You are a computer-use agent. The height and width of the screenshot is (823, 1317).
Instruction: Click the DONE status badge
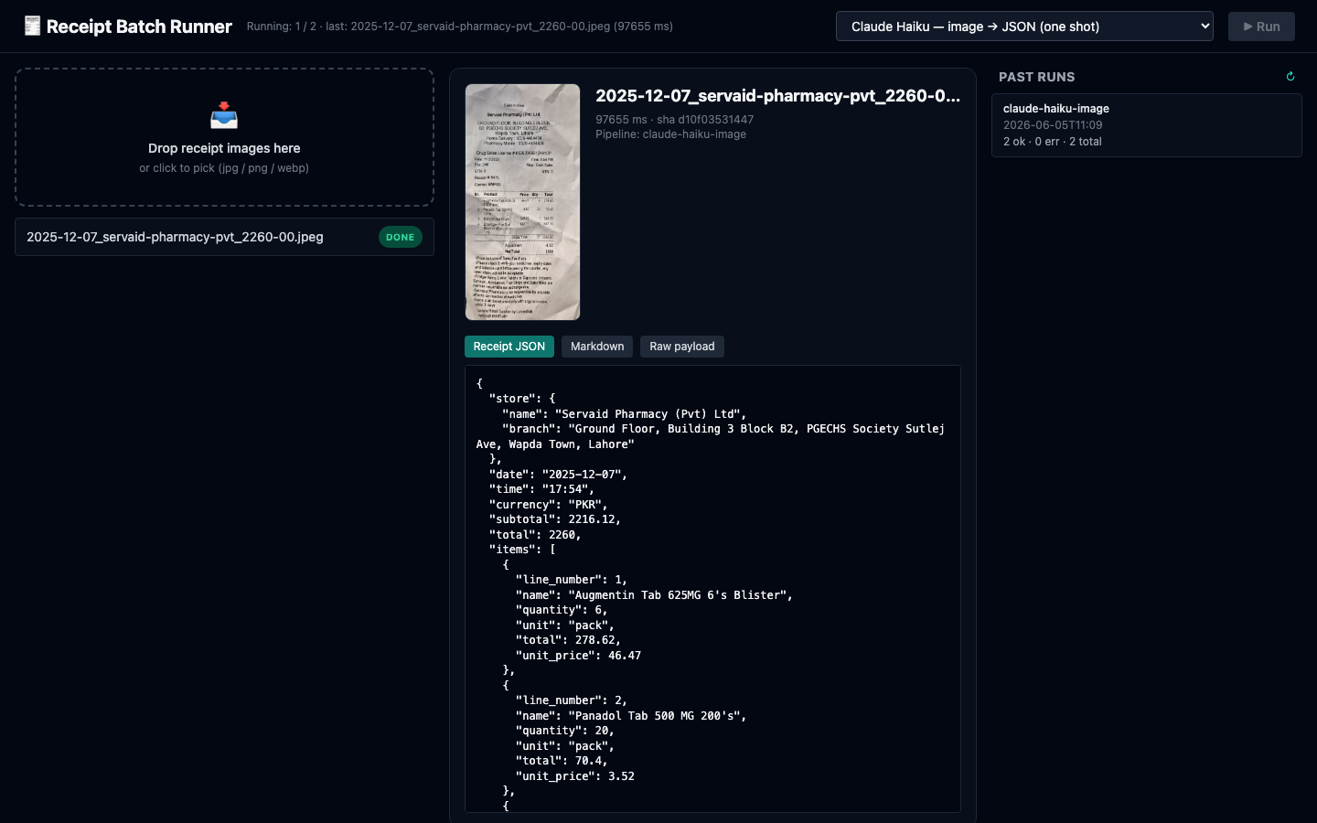pyautogui.click(x=401, y=237)
